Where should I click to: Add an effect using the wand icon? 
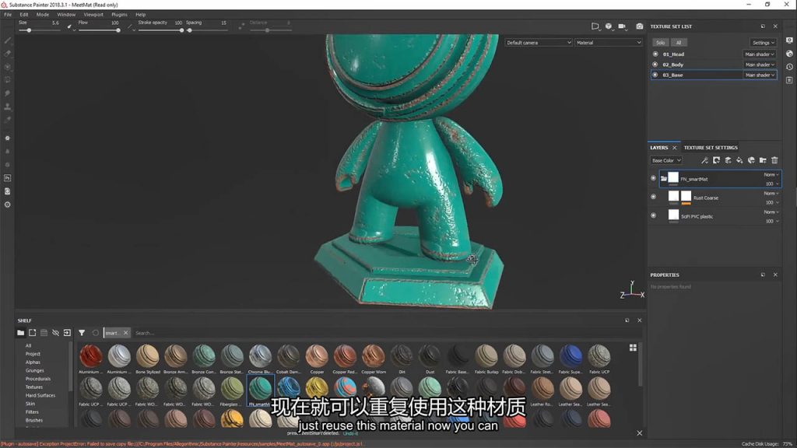(704, 160)
